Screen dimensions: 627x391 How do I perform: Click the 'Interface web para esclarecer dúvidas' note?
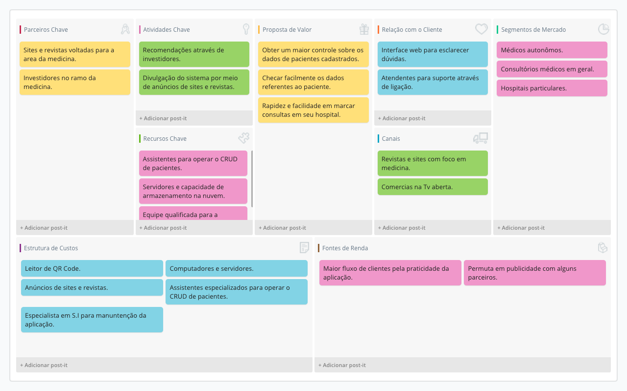point(432,54)
